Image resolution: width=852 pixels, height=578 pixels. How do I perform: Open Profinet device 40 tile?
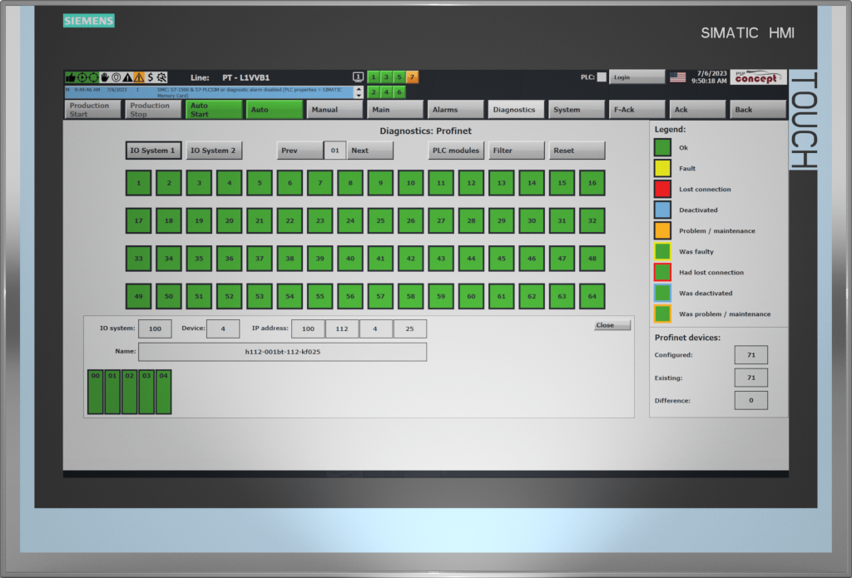[350, 259]
